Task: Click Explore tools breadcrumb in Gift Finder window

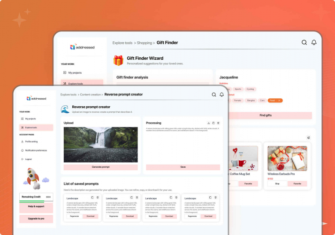Action: pos(122,43)
